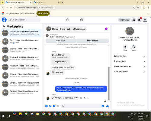Open Evelizze's apartment conversation
Viewport: 151px width, 121px height.
coord(21,50)
